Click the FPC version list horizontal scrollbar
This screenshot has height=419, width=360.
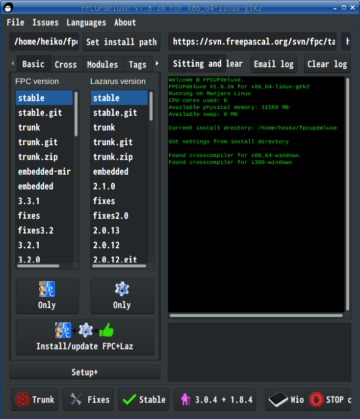[x=38, y=266]
